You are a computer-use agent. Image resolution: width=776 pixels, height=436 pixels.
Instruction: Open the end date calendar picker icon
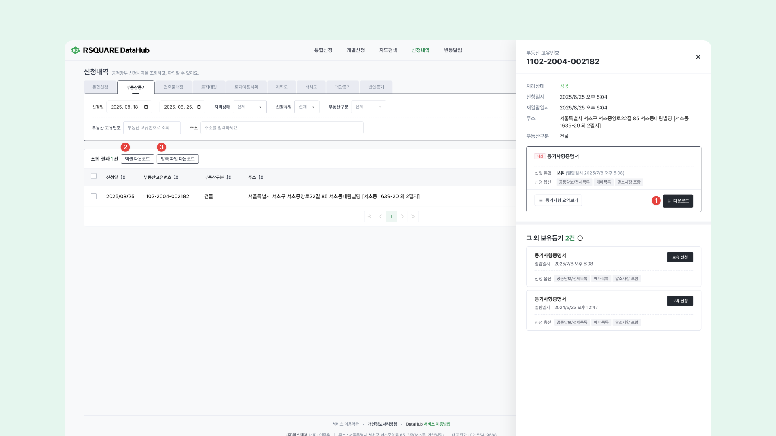199,107
